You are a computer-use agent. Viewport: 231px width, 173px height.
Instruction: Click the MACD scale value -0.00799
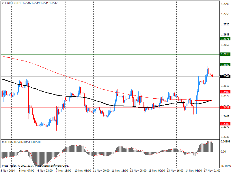pos(226,166)
